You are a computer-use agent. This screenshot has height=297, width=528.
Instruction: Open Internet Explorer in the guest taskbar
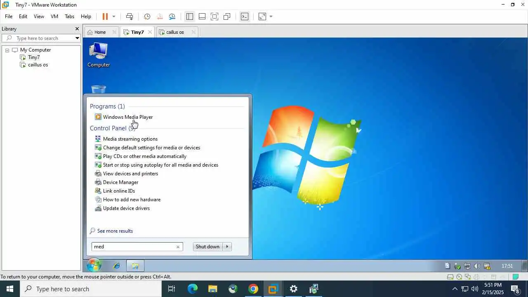[x=116, y=266]
